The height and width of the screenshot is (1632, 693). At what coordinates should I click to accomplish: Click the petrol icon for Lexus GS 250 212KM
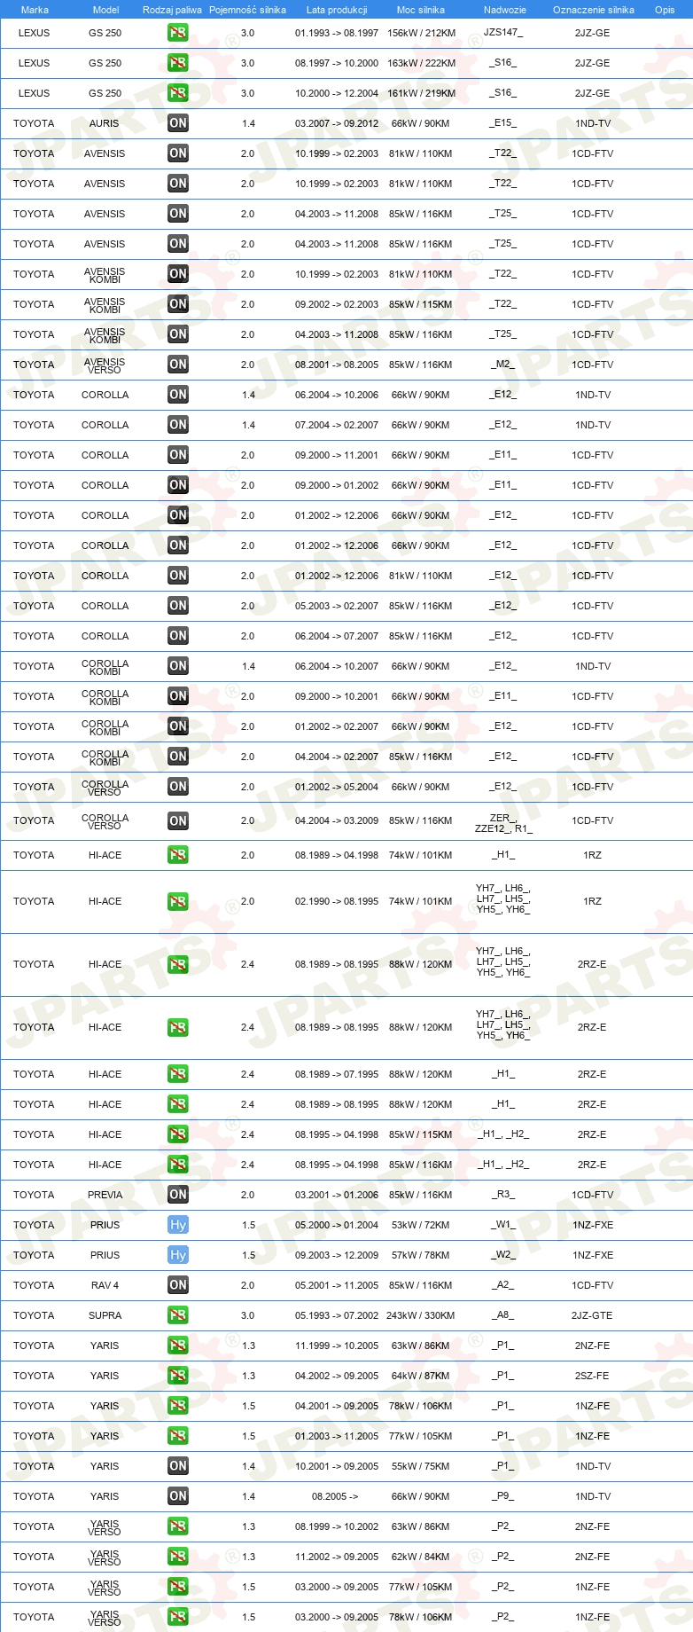pyautogui.click(x=178, y=33)
